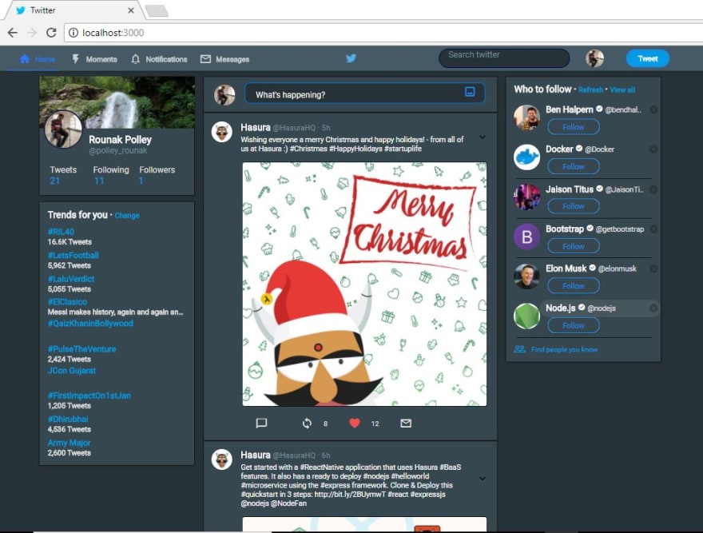703x533 pixels.
Task: Click Refresh in Who to follow
Action: click(590, 89)
